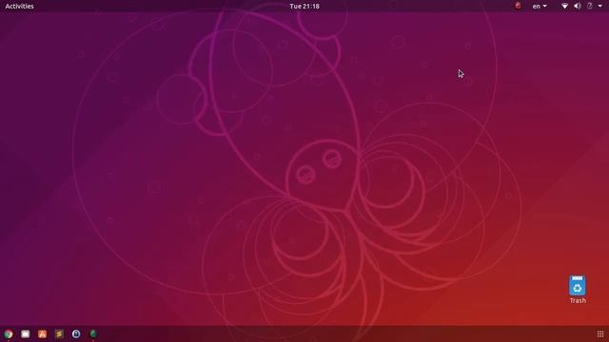Open Ubuntu Software from the dock
Viewport: 609px width, 342px height.
[42, 333]
